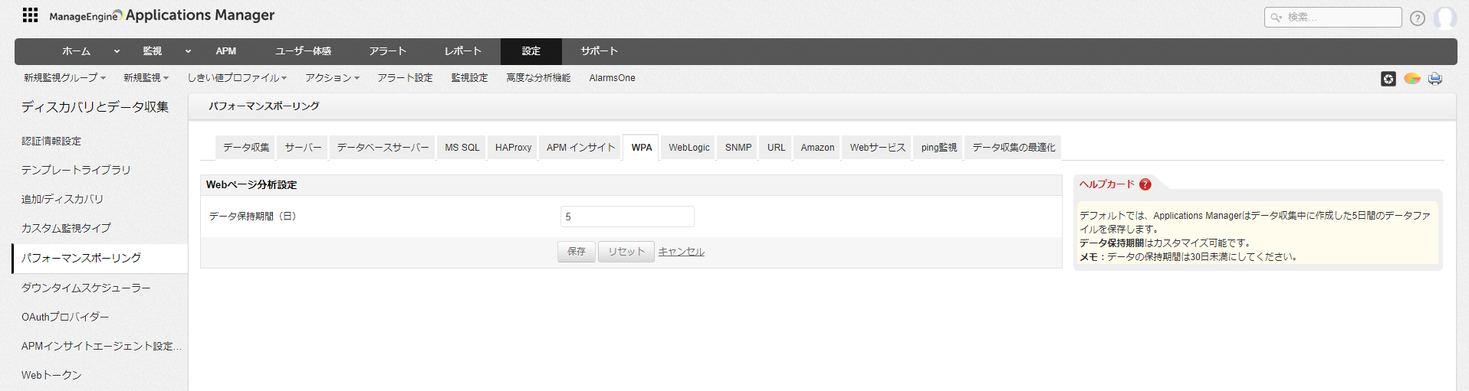Click the pie chart icon
Image resolution: width=1469 pixels, height=391 pixels.
click(1411, 79)
